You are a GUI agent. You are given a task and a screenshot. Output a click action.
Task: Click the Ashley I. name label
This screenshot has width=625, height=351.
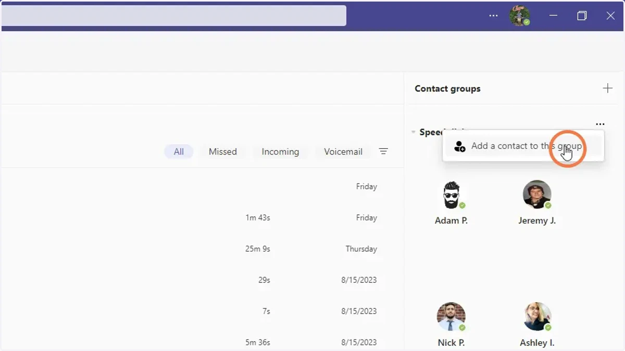click(x=537, y=343)
